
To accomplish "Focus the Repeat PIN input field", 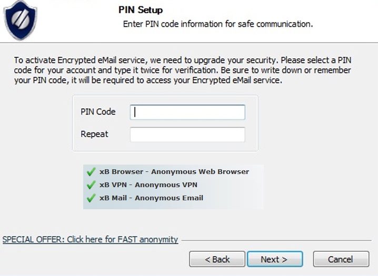I will tap(187, 135).
